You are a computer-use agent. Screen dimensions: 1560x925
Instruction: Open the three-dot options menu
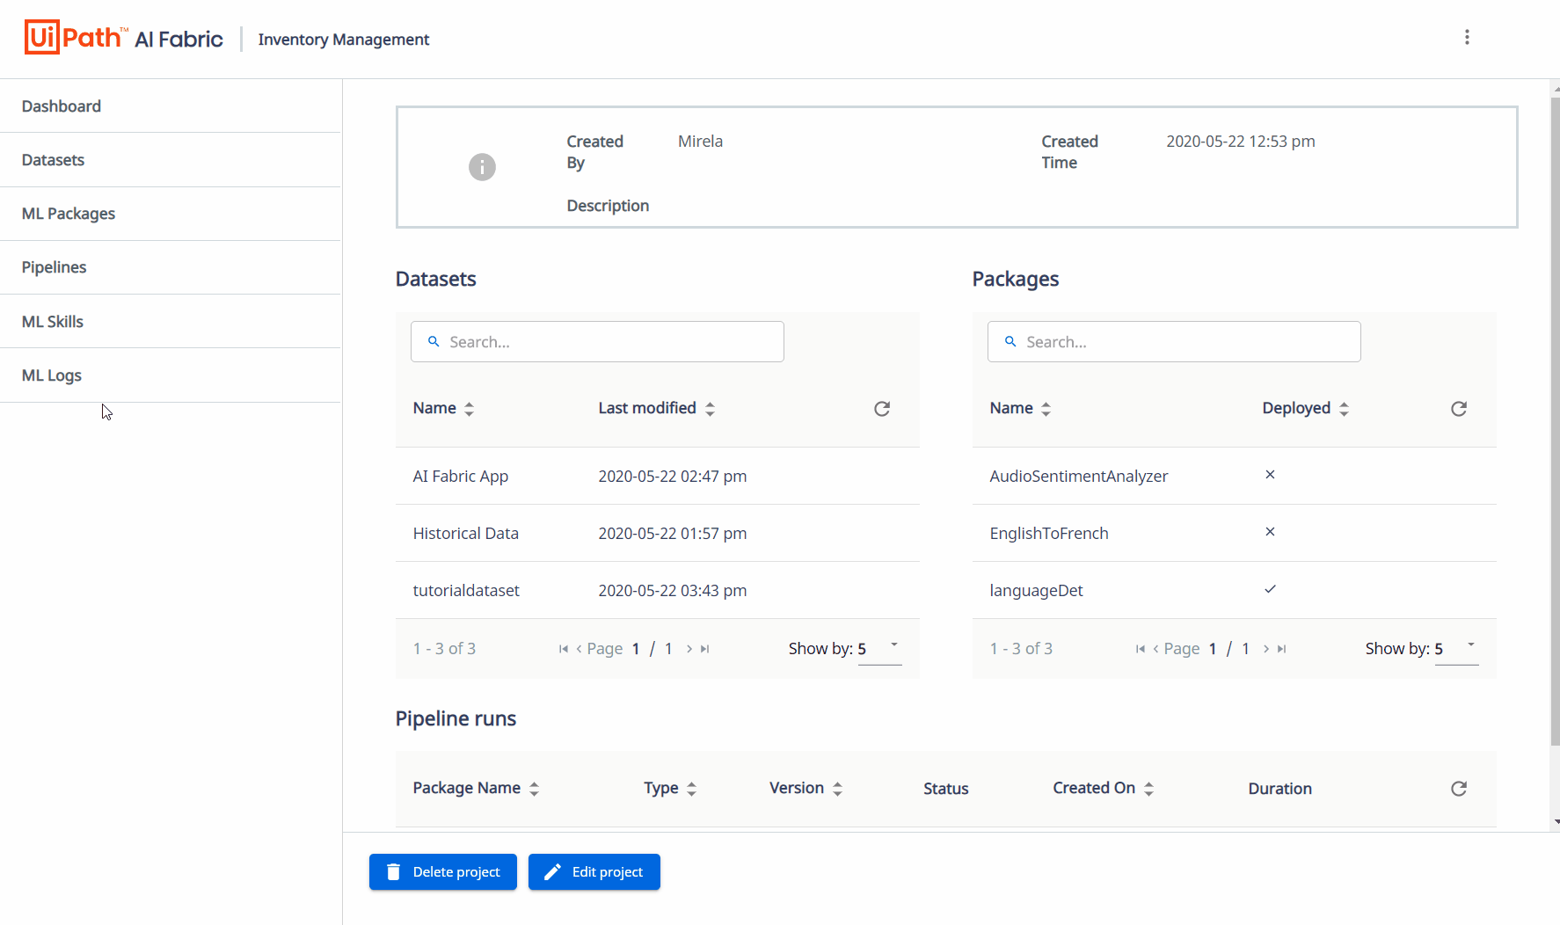pos(1467,37)
